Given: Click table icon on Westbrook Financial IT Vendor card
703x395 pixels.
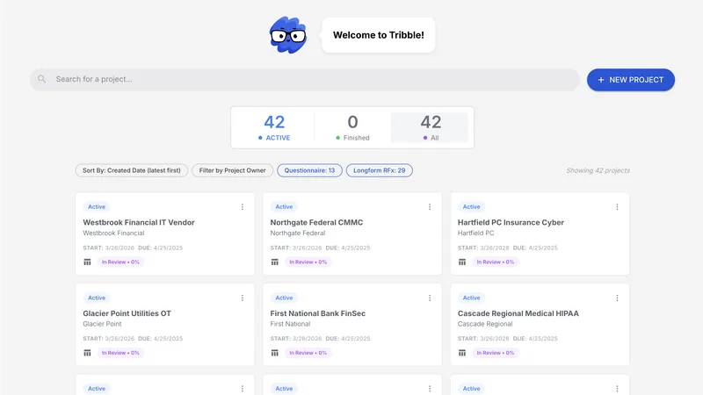Looking at the screenshot, I should pos(87,262).
